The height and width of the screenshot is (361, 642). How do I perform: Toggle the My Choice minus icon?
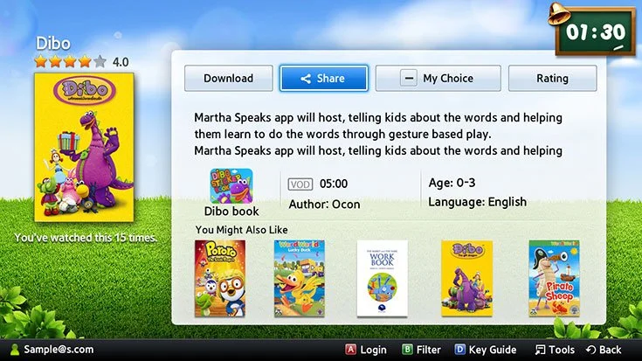point(409,78)
